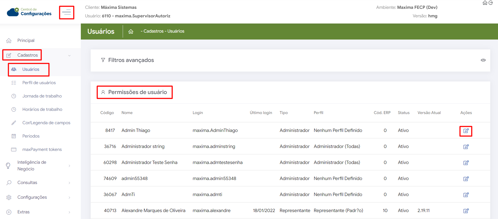Edit Alexandre Marques de Oliveira user
This screenshot has width=498, height=219.
[466, 211]
